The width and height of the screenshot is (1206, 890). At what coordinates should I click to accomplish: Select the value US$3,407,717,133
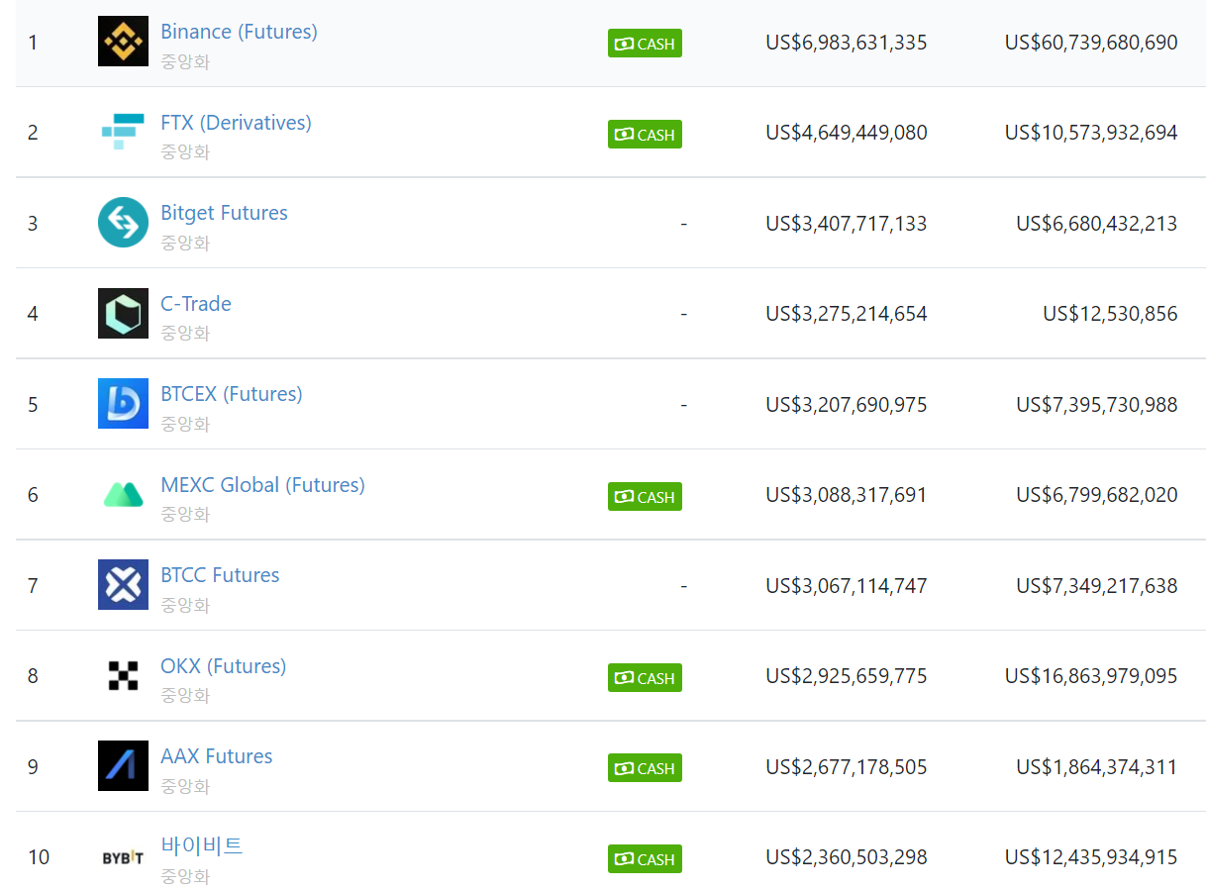coord(847,224)
